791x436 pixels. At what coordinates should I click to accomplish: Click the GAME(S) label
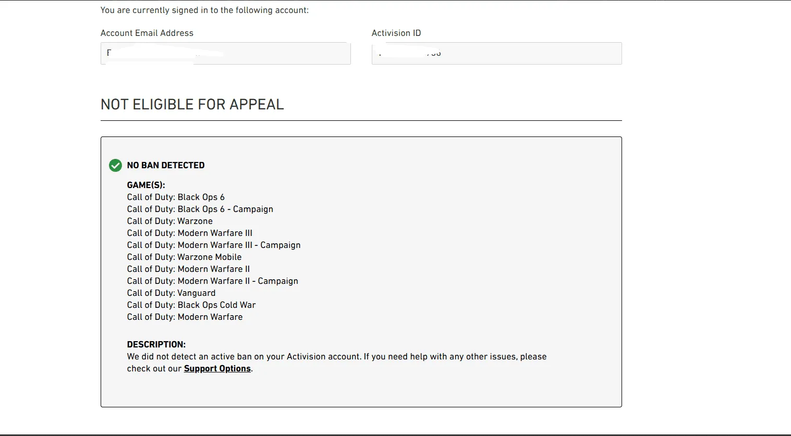(146, 185)
